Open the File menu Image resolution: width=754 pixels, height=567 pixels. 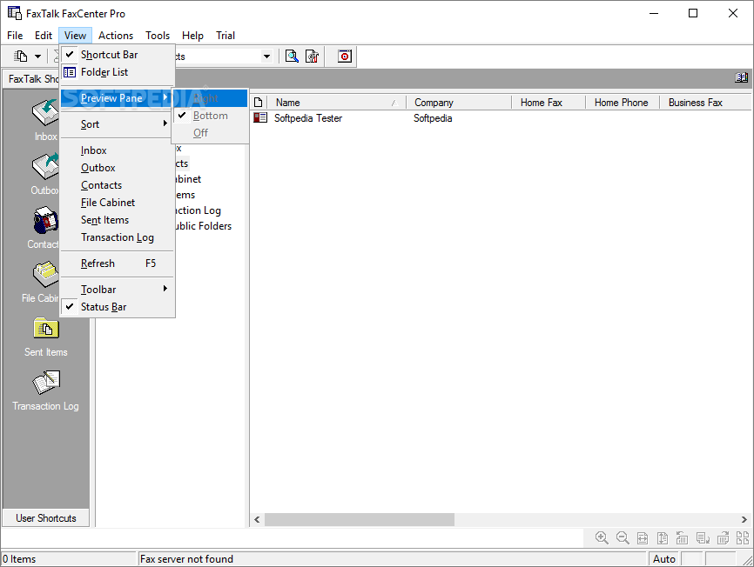15,36
